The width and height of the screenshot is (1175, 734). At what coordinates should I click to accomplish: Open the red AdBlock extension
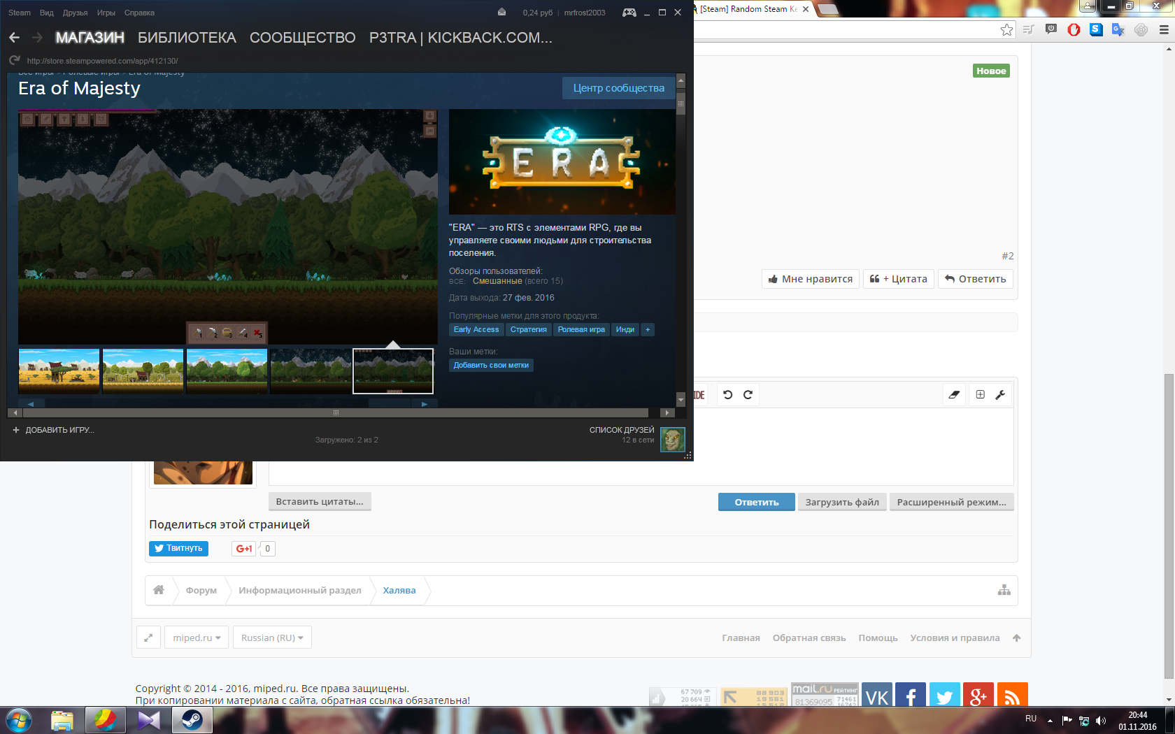(x=1074, y=29)
